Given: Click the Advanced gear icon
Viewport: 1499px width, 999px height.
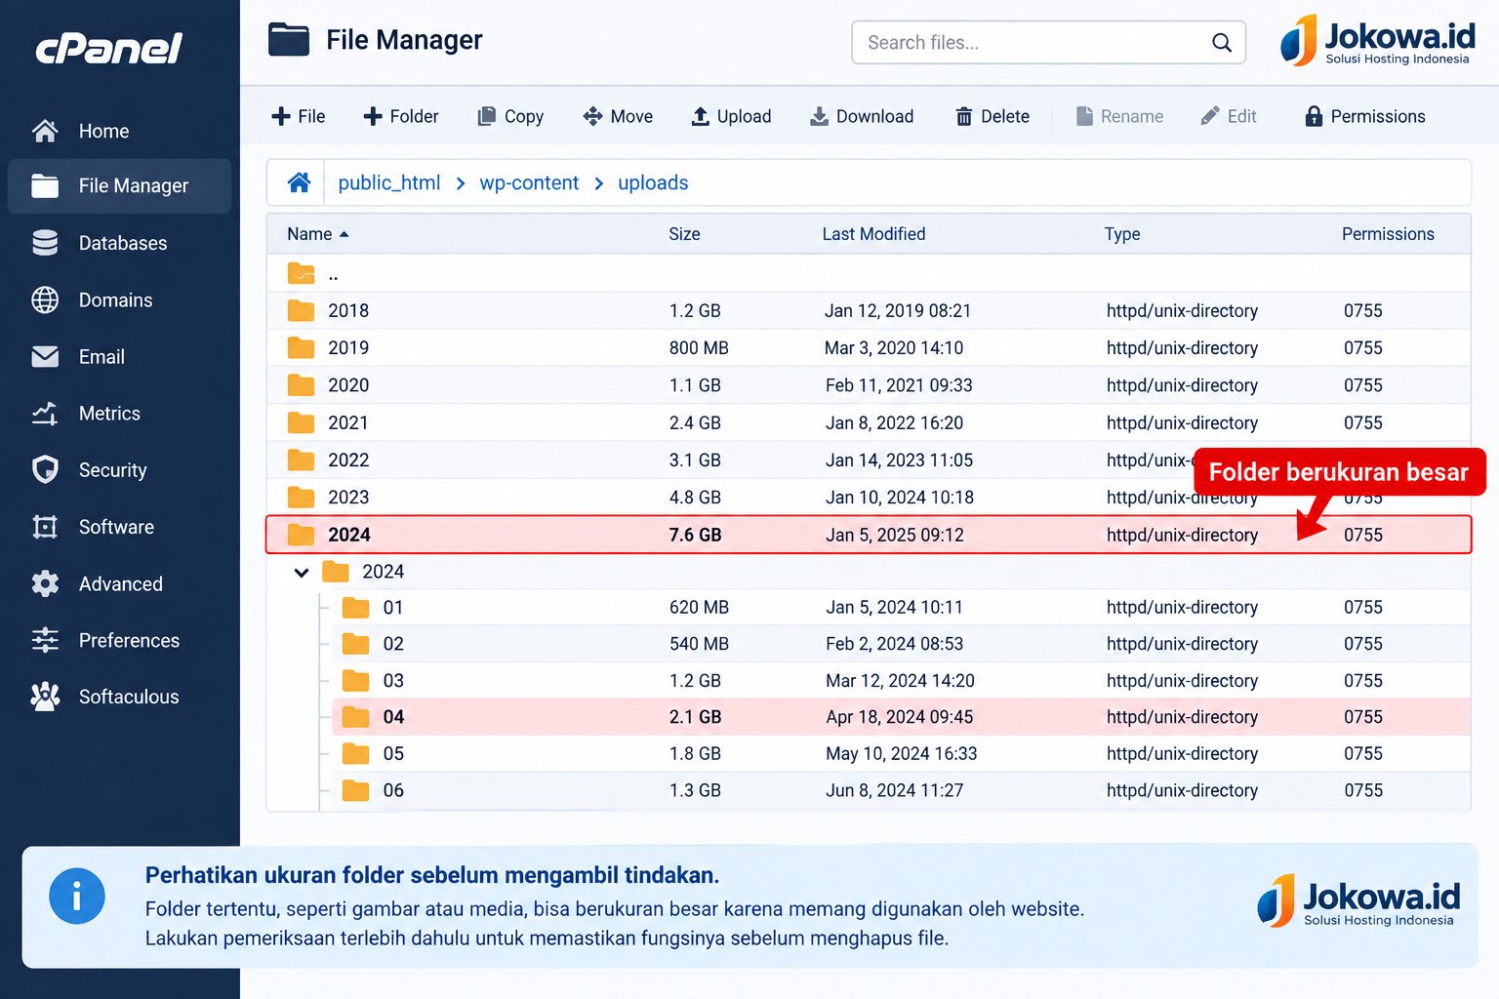Looking at the screenshot, I should (x=45, y=583).
